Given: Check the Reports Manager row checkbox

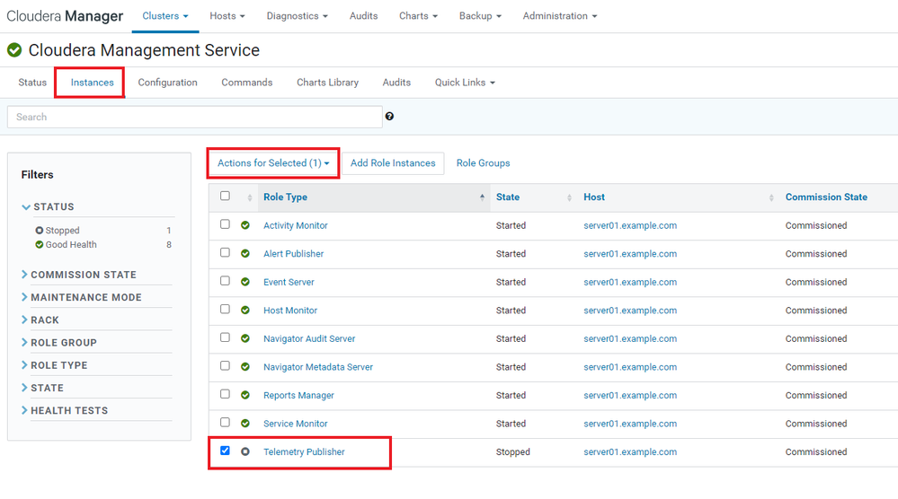Looking at the screenshot, I should pyautogui.click(x=225, y=394).
